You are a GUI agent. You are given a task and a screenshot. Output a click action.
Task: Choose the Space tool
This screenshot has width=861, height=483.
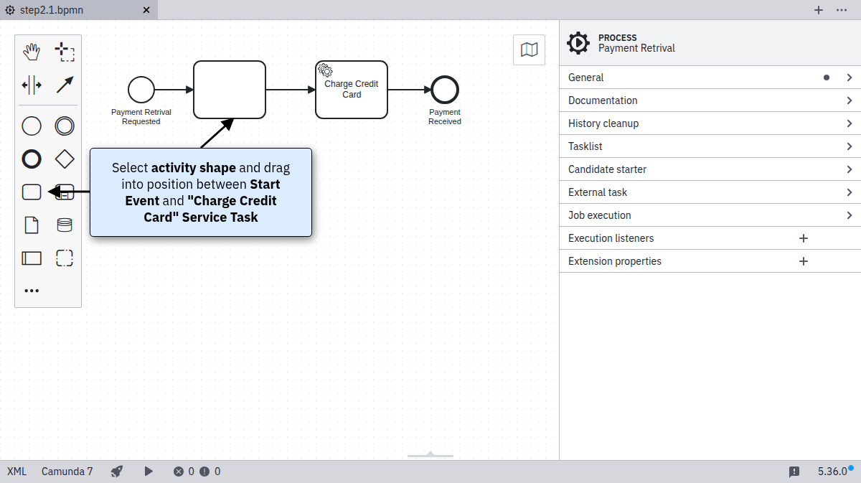coord(32,85)
